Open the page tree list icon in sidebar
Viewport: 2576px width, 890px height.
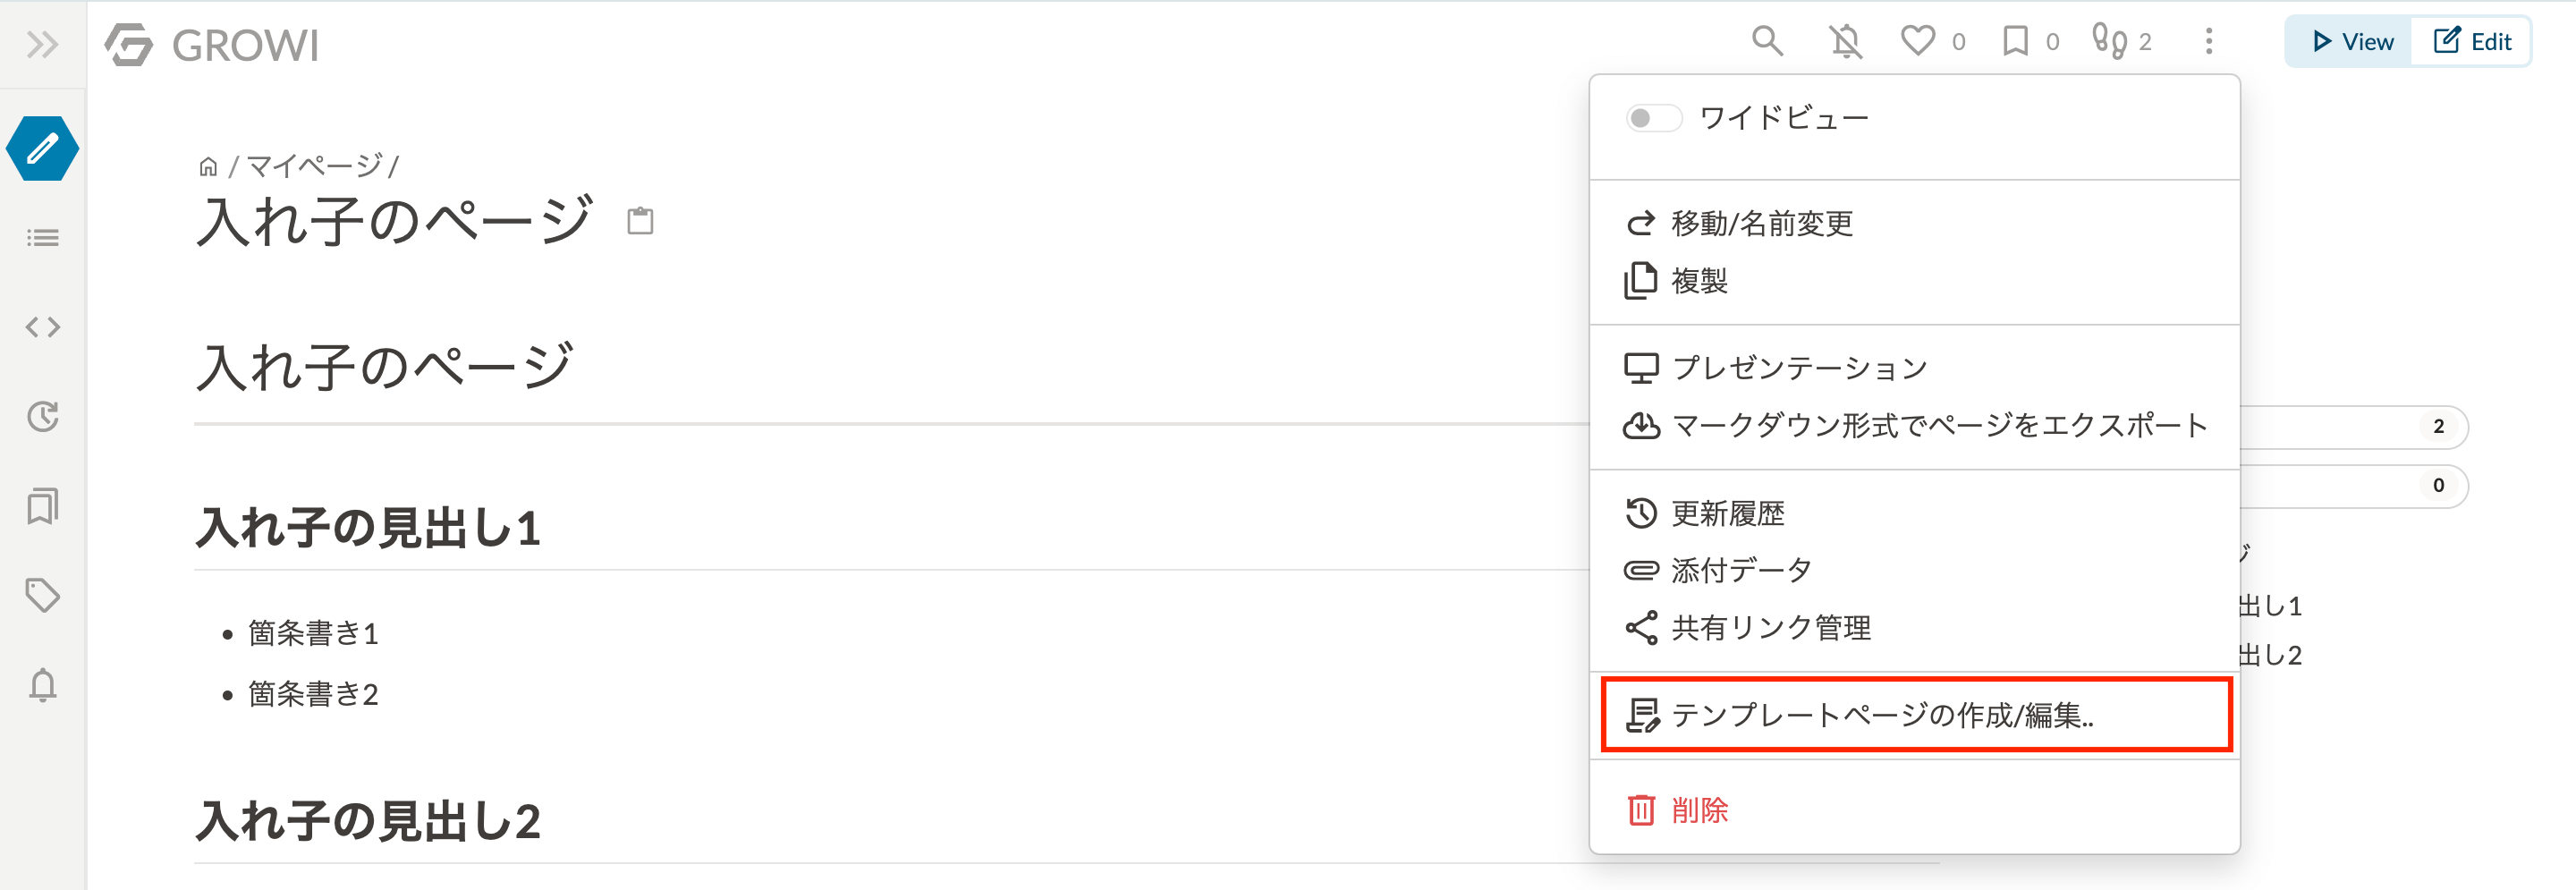[42, 237]
